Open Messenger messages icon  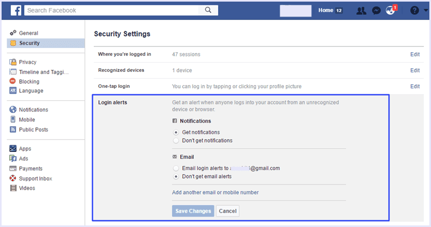376,11
